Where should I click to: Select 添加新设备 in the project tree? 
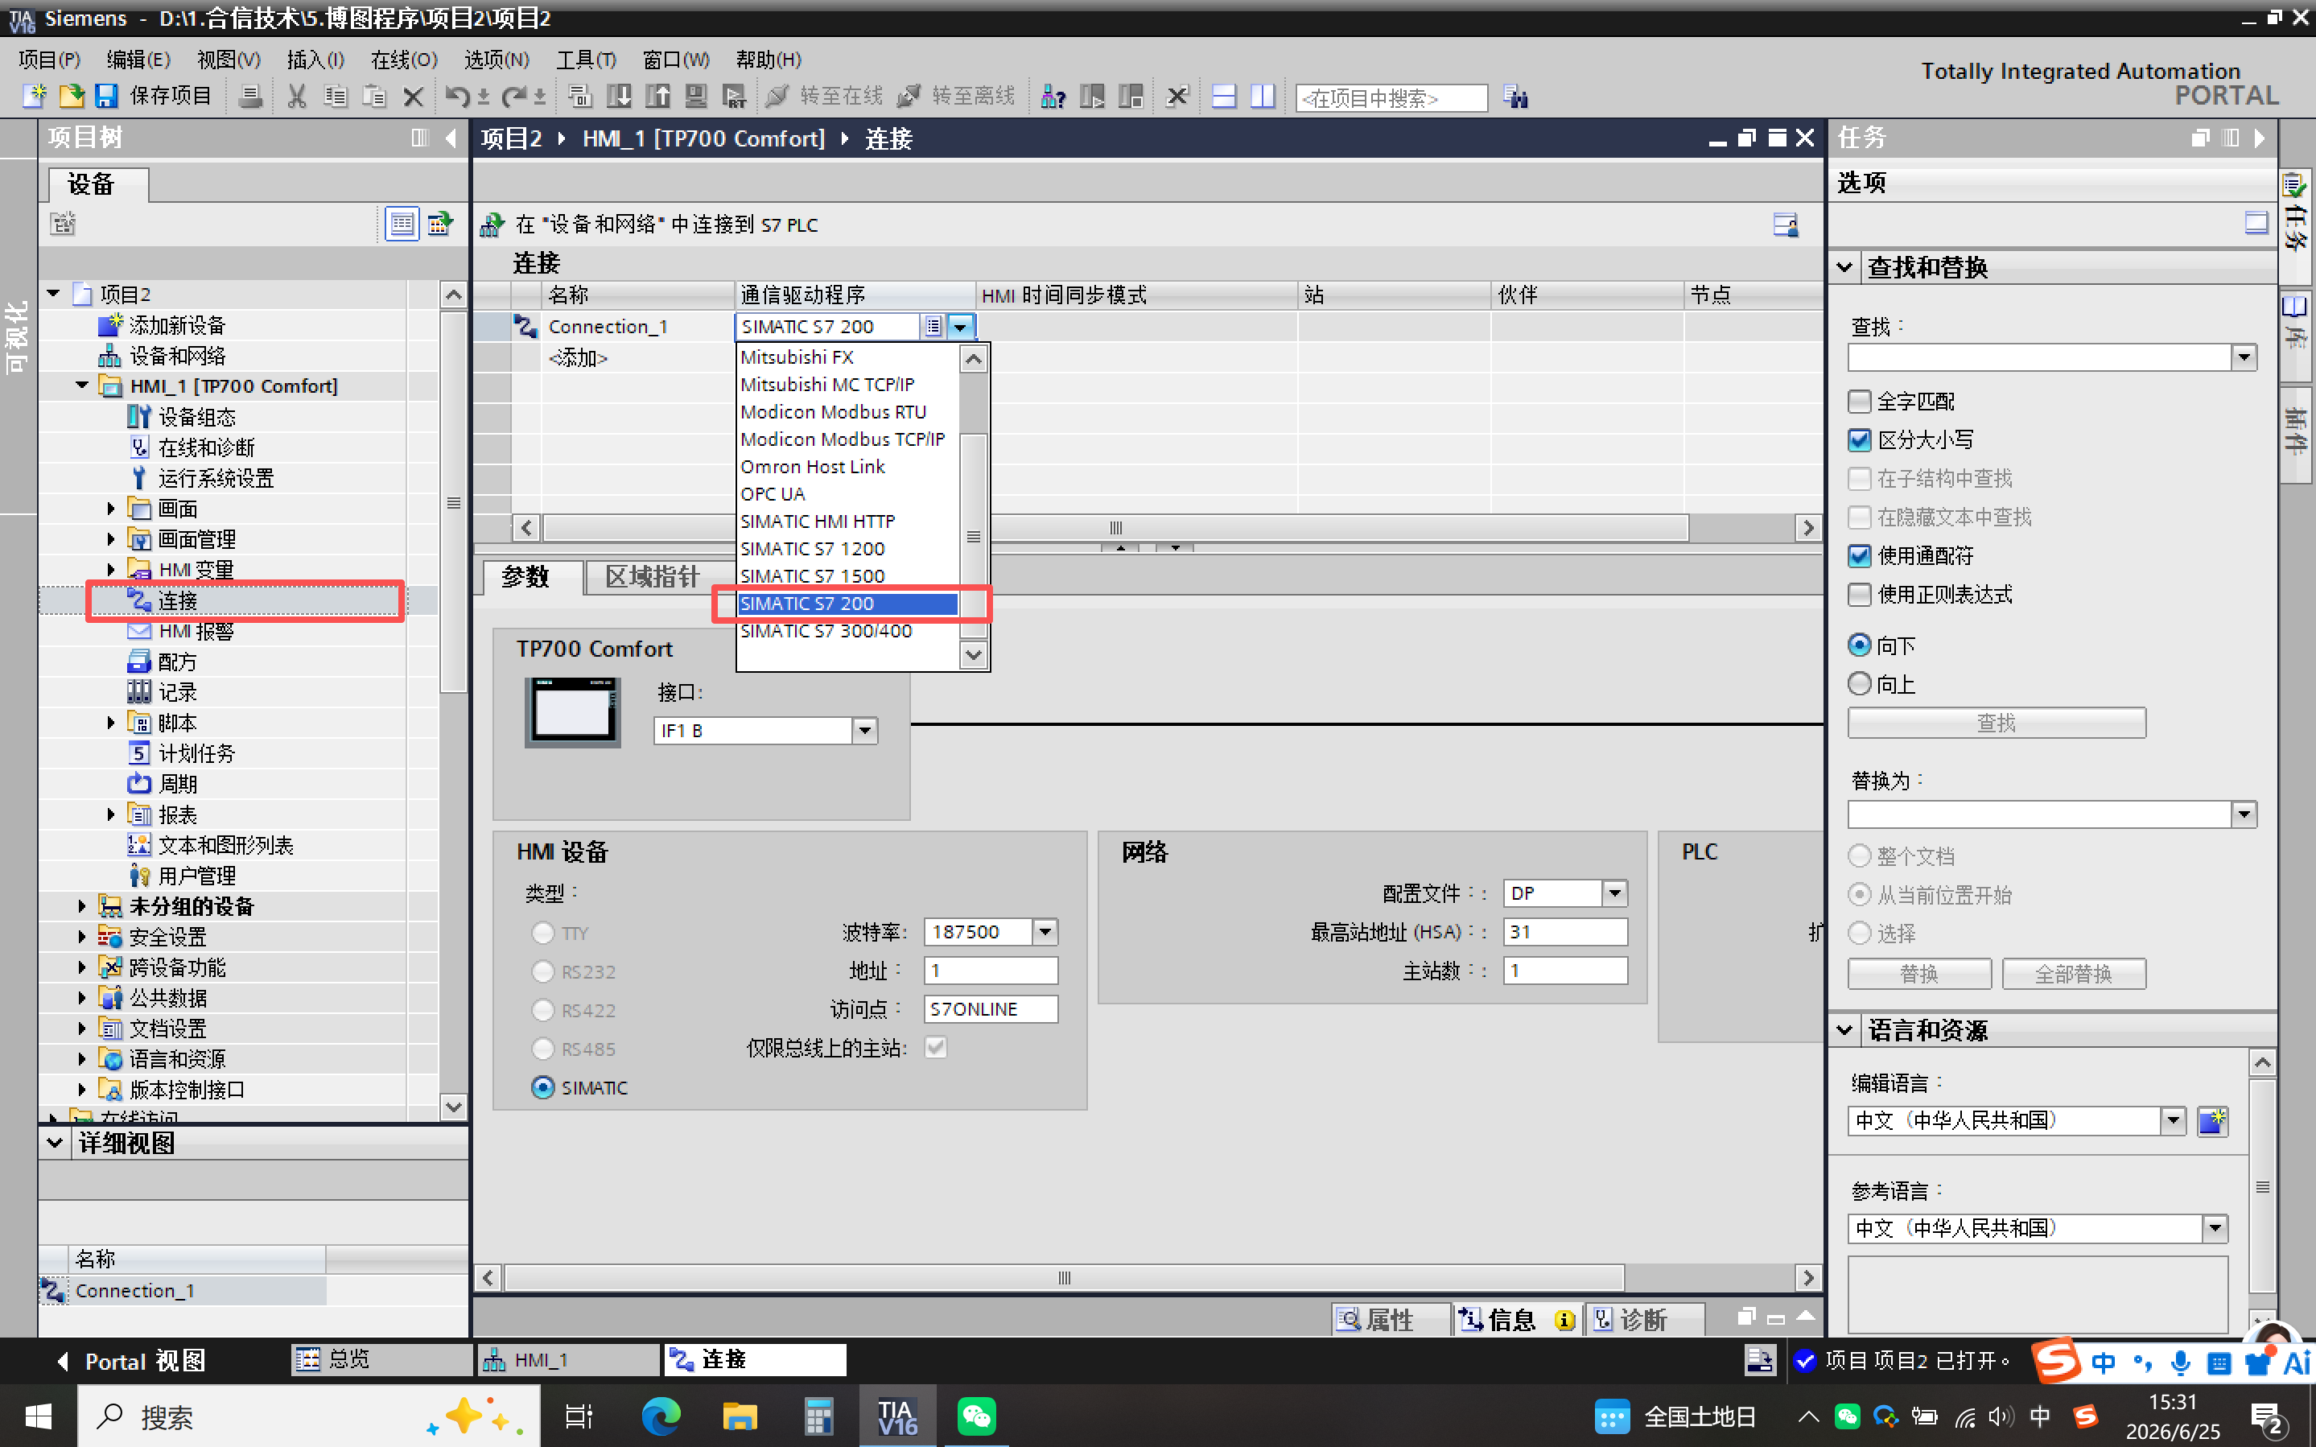177,325
